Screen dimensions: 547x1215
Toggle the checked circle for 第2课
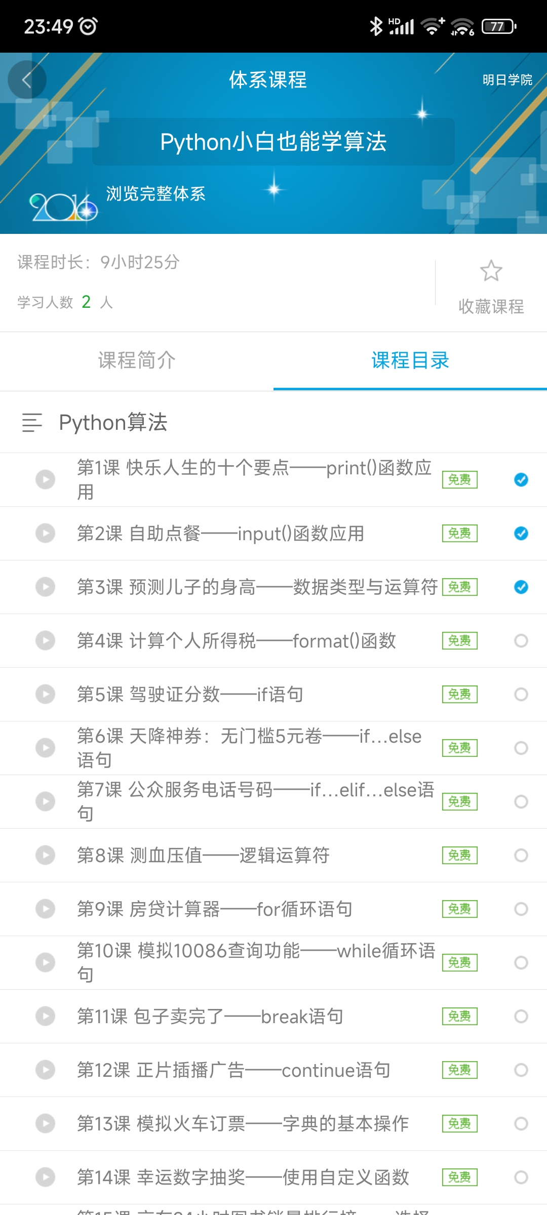point(521,533)
